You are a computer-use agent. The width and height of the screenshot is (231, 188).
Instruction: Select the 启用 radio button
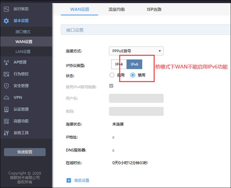click(x=112, y=75)
